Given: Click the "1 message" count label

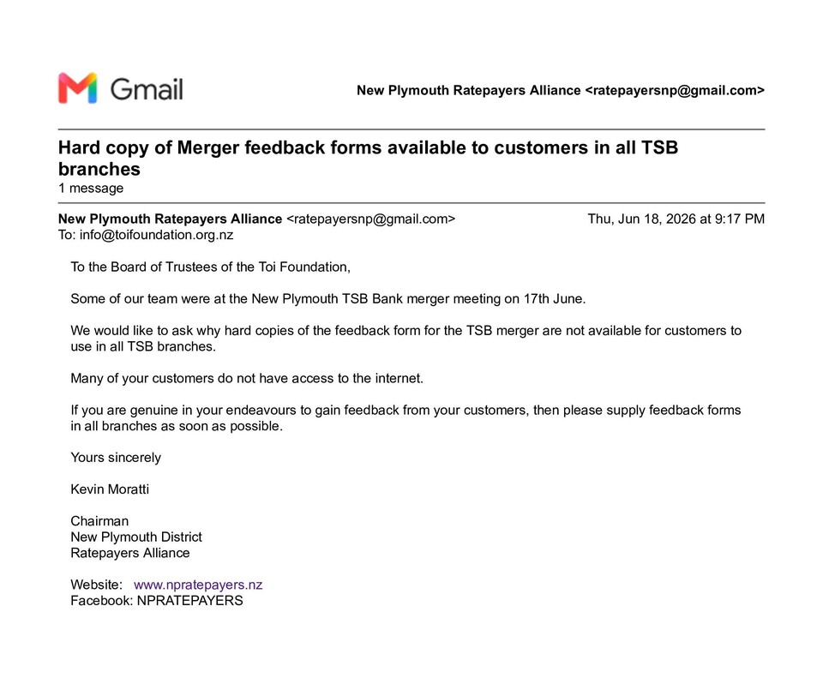Looking at the screenshot, I should point(91,188).
